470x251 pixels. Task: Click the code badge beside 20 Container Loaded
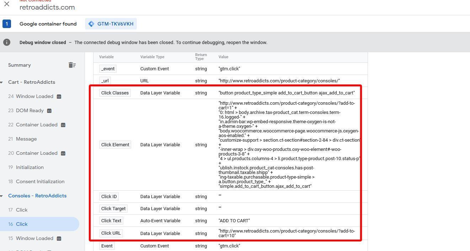(63, 153)
